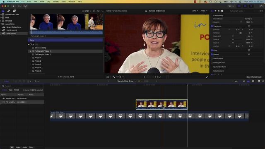Open the Titles and Generators sidebar icon

14,11
